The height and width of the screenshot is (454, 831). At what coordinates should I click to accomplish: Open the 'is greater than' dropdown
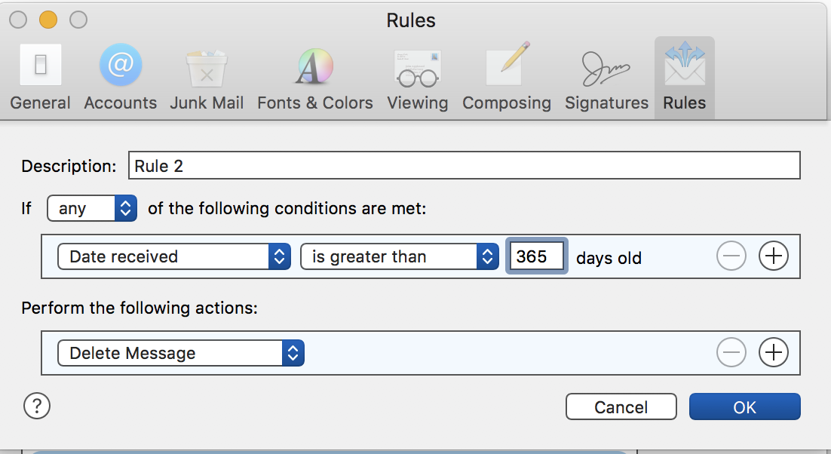[x=400, y=256]
